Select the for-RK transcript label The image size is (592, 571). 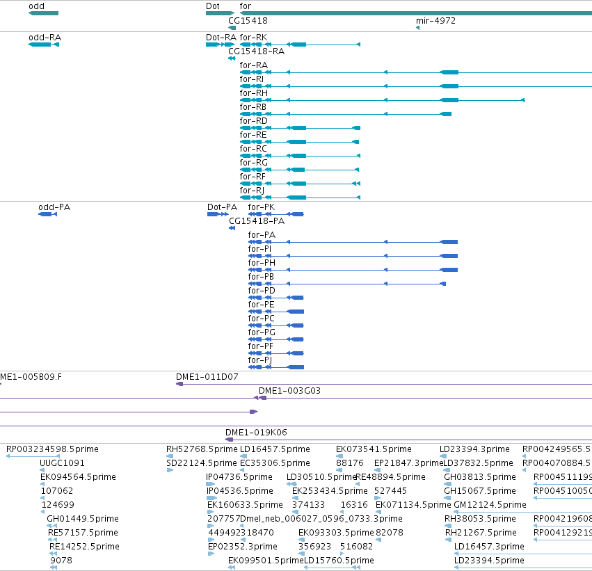(x=253, y=38)
